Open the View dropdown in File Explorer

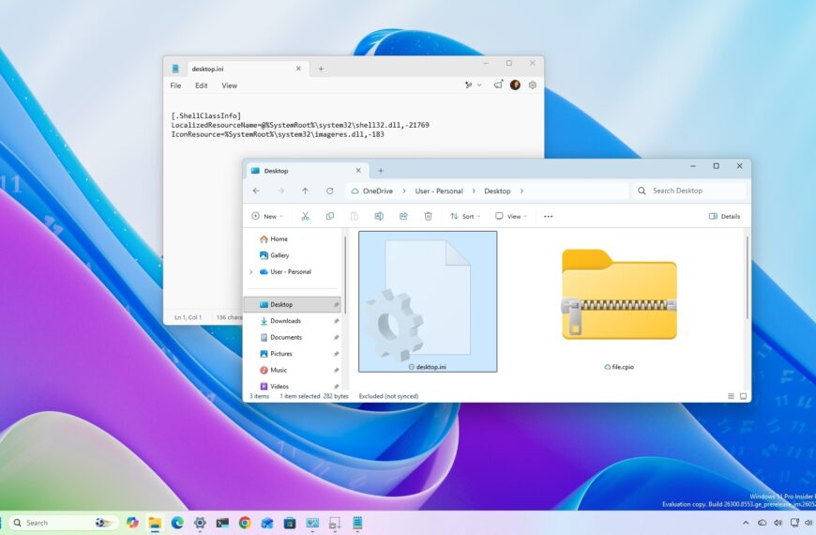[x=511, y=216]
